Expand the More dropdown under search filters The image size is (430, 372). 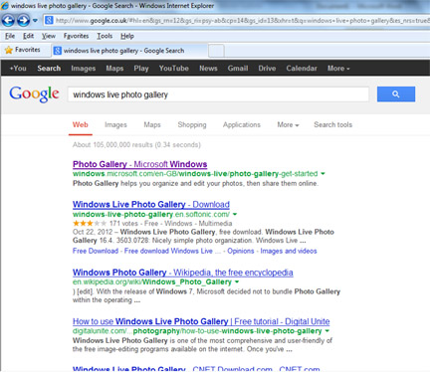click(288, 125)
